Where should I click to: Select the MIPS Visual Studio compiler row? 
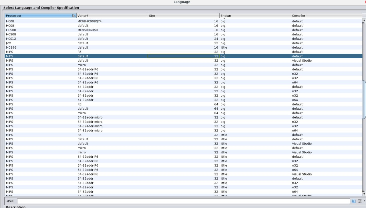point(114,60)
